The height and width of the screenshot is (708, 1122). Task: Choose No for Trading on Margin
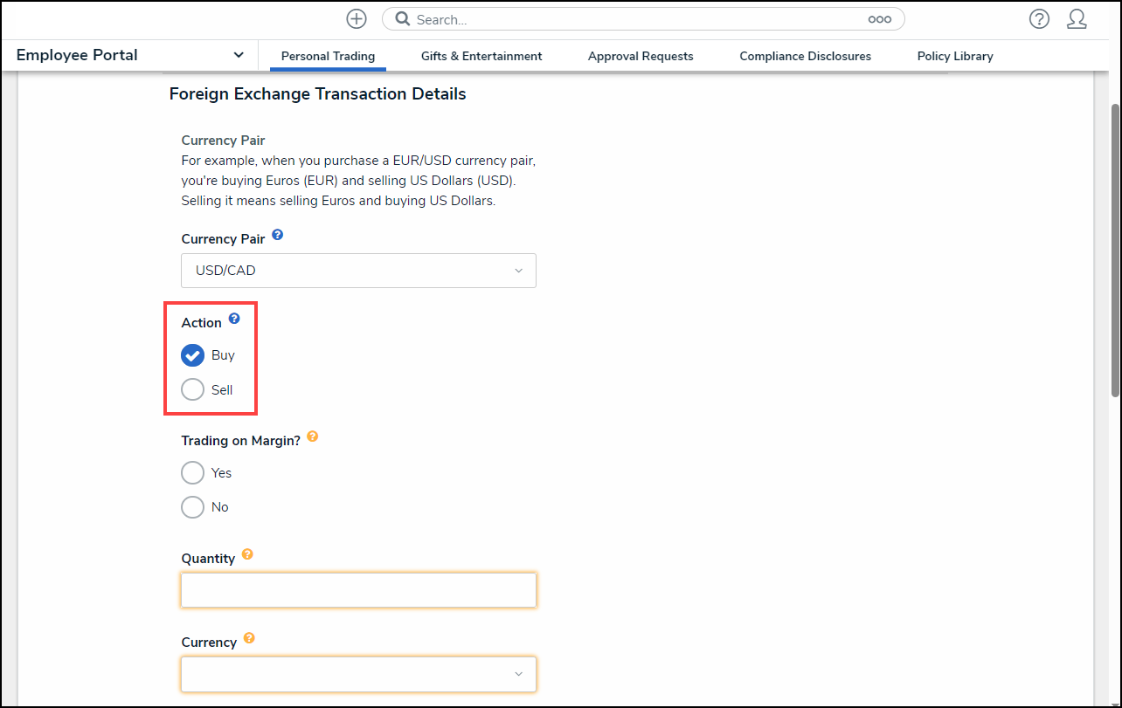192,506
